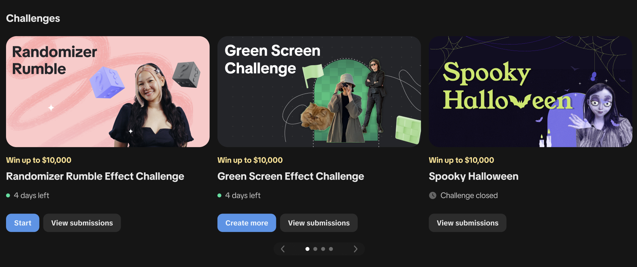The image size is (637, 267).
Task: Select the second carousel page dot
Action: click(x=315, y=249)
